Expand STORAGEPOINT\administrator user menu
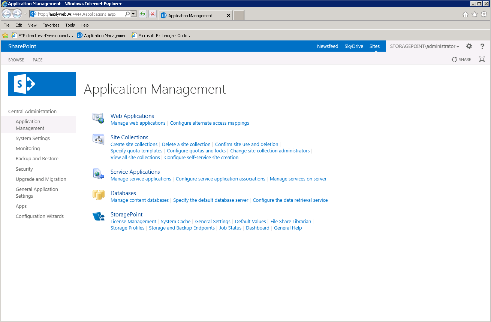Viewport: 491px width, 322px height. pos(425,46)
